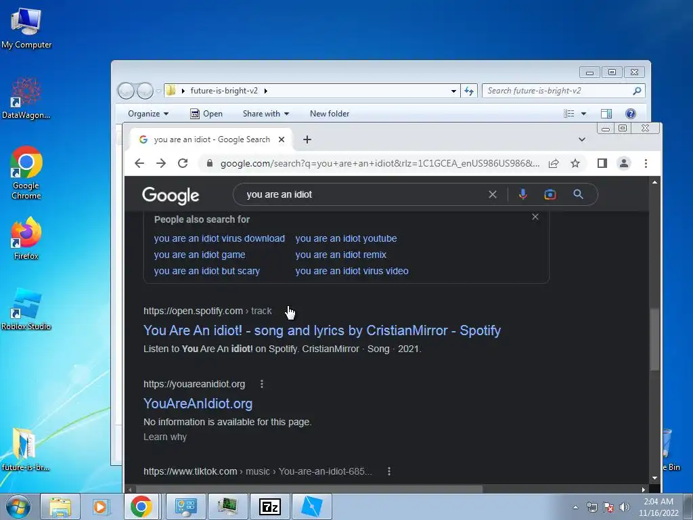
Task: Expand Explorer address bar history dropdown
Action: [453, 91]
